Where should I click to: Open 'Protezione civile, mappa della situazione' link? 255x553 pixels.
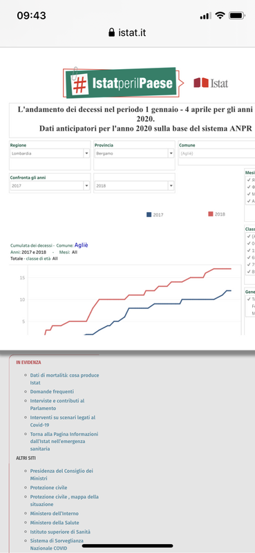[x=64, y=500]
